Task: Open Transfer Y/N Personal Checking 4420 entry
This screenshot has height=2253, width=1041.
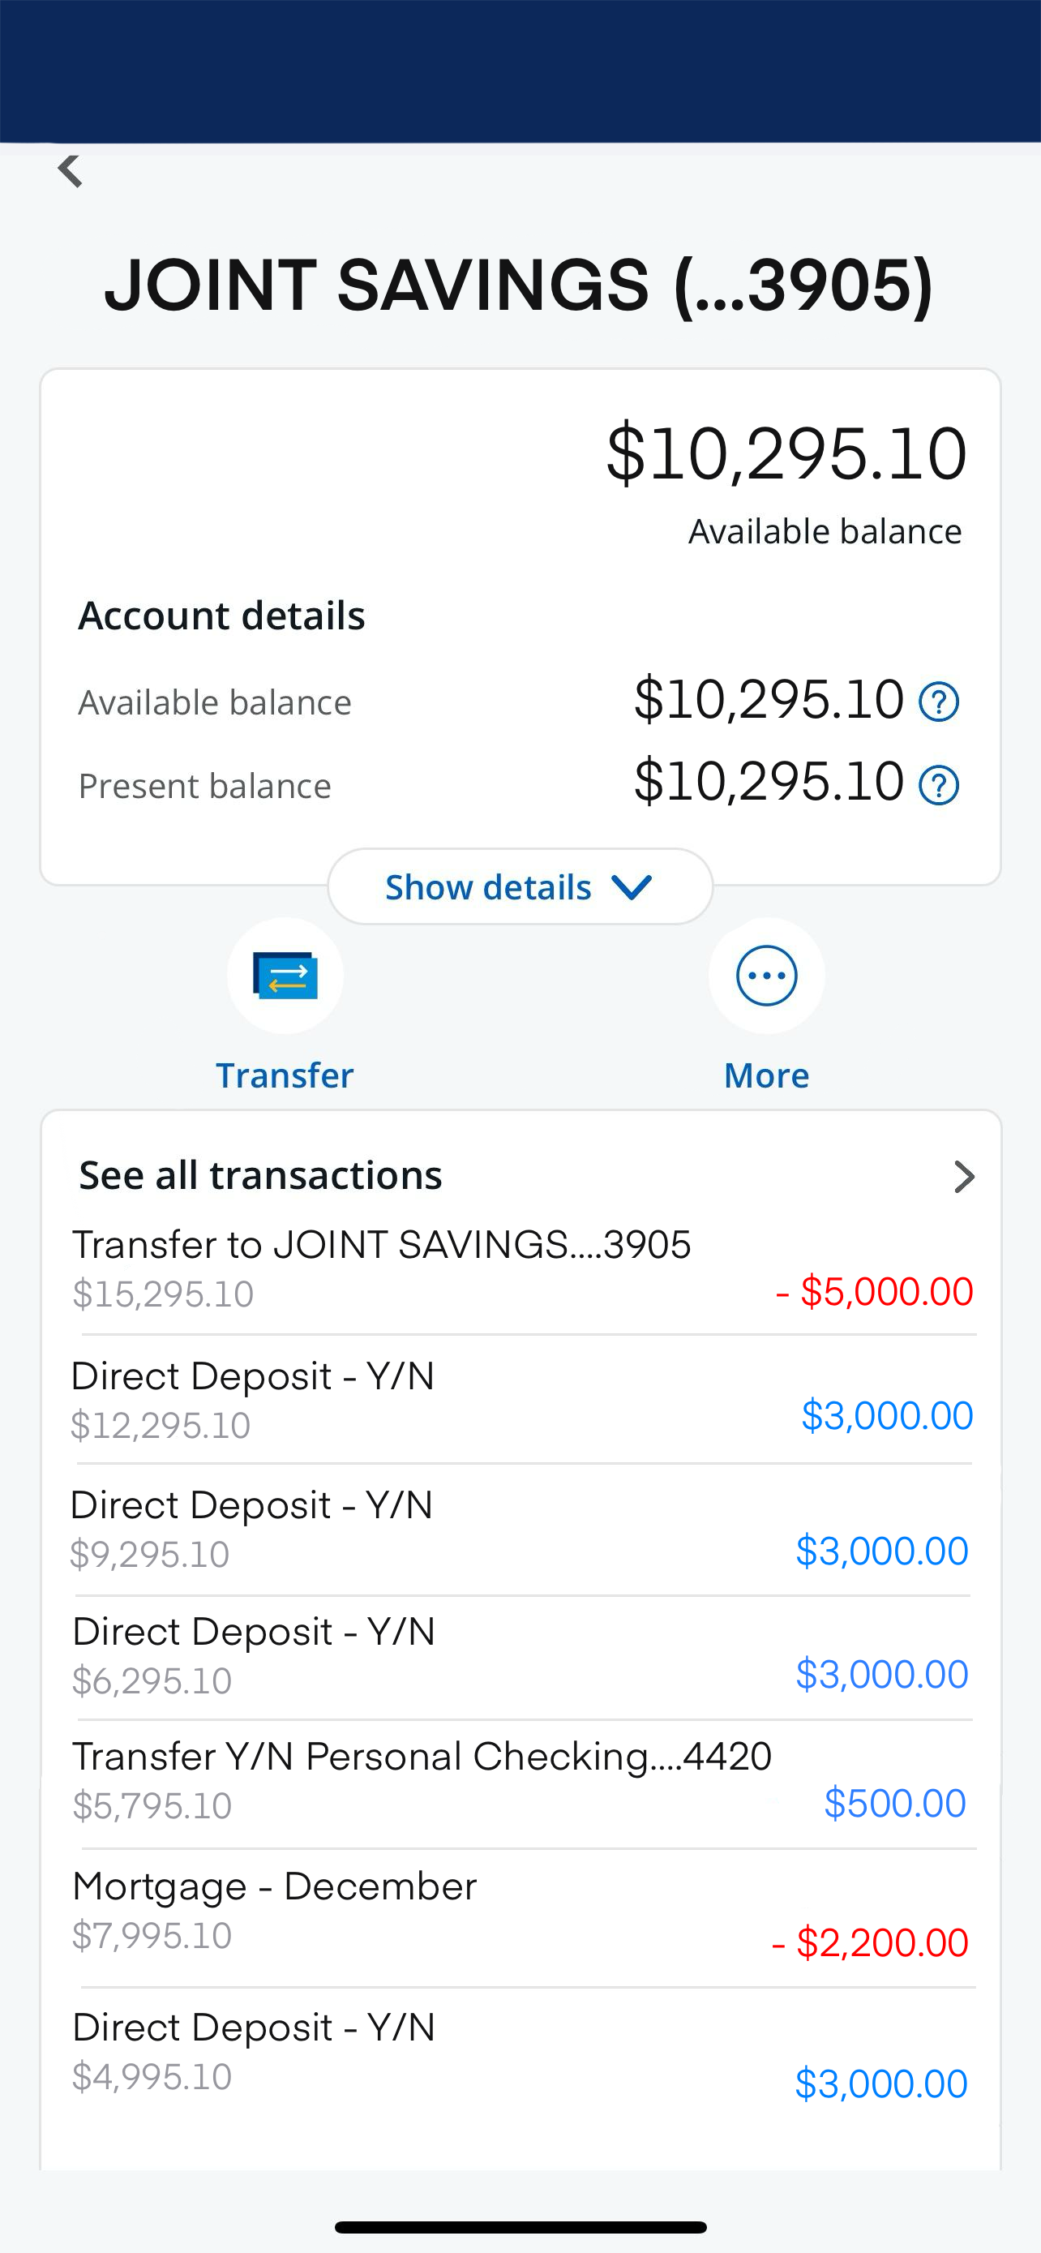Action: [x=522, y=1781]
